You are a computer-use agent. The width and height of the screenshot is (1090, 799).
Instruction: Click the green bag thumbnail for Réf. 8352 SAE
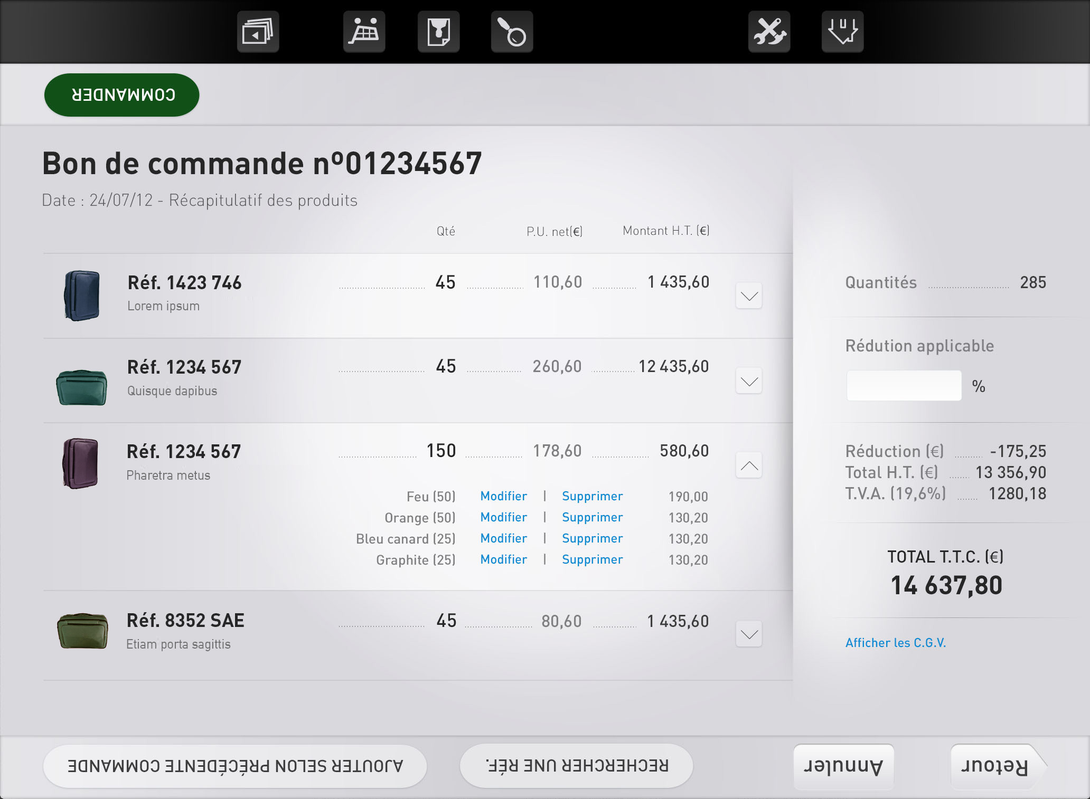coord(82,631)
